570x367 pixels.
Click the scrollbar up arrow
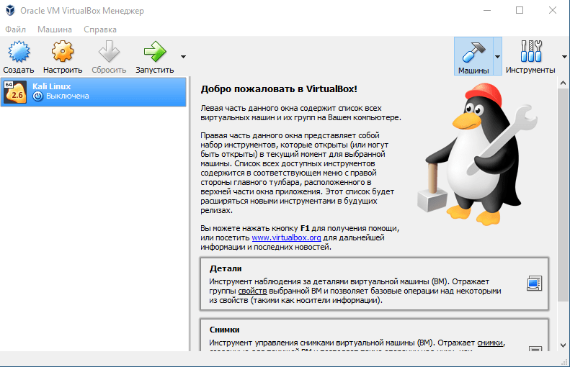pos(563,83)
